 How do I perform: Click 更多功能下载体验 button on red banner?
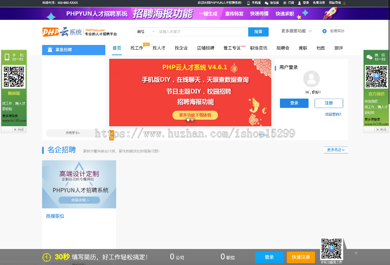click(195, 115)
